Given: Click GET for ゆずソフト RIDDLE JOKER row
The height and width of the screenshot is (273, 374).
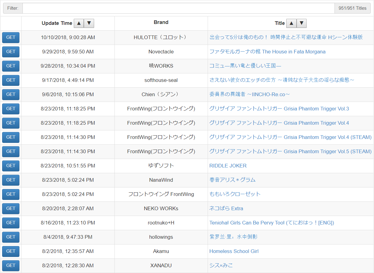Looking at the screenshot, I should click(11, 166).
